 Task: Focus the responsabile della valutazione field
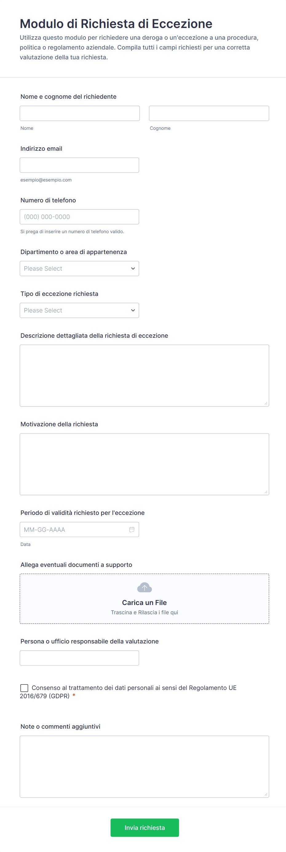click(x=79, y=658)
